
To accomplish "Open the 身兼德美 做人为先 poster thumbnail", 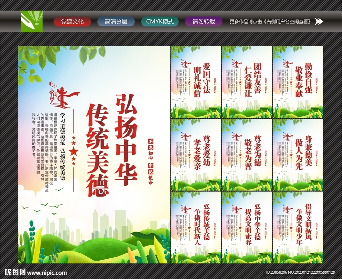I will [x=298, y=155].
